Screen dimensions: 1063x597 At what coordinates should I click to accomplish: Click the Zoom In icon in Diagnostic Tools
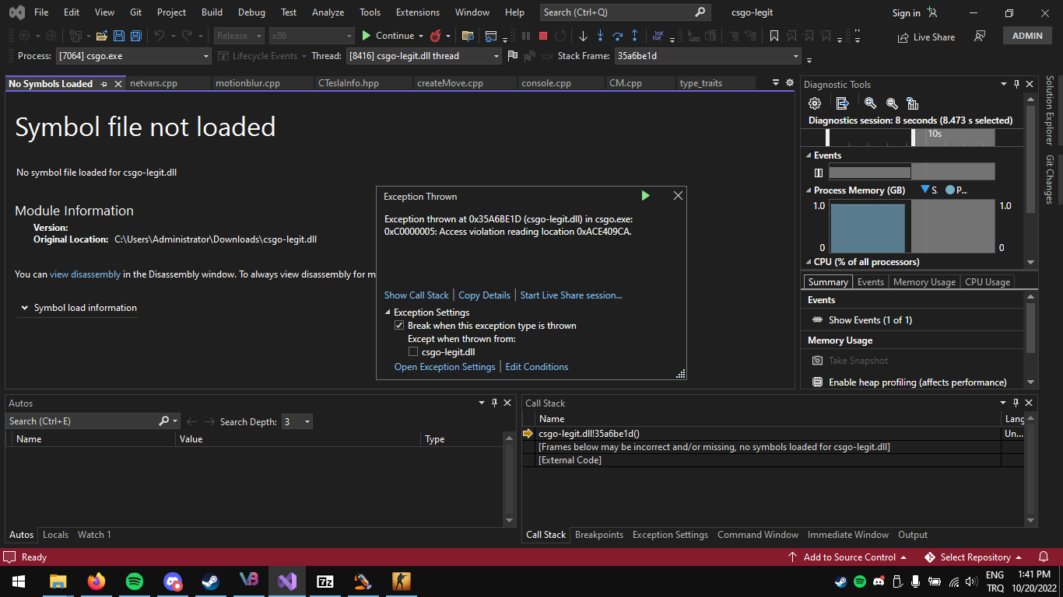click(871, 103)
